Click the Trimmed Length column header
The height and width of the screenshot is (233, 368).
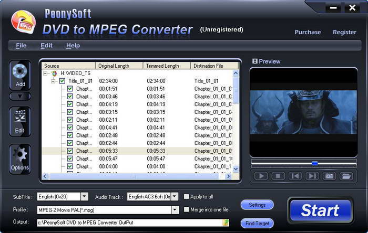click(x=167, y=66)
